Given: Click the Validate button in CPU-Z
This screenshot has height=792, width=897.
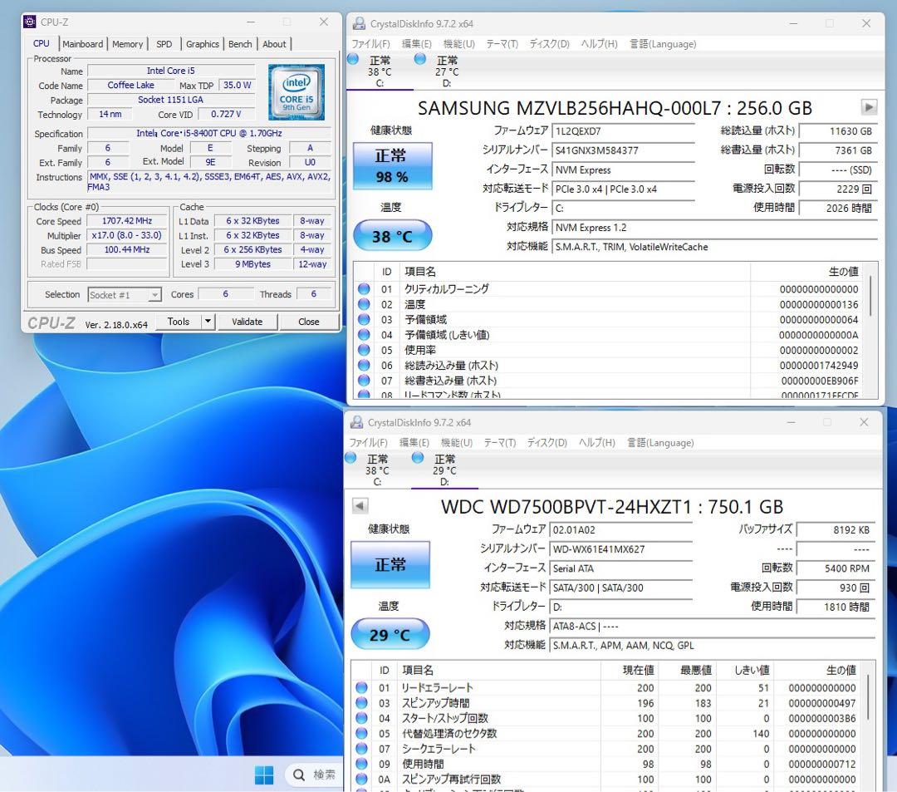Looking at the screenshot, I should 248,322.
